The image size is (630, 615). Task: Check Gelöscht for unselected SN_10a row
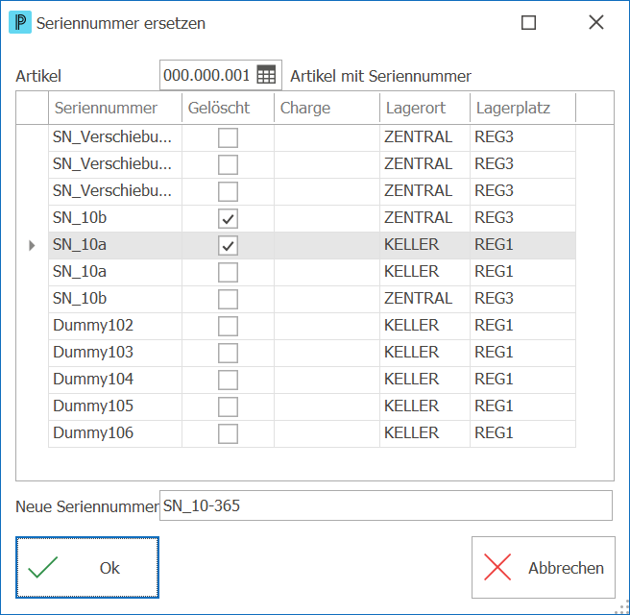228,272
